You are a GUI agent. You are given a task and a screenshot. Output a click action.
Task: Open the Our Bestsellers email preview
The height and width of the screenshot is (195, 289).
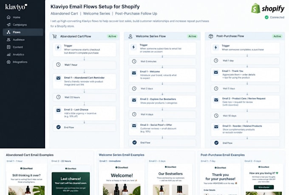tap(170, 179)
